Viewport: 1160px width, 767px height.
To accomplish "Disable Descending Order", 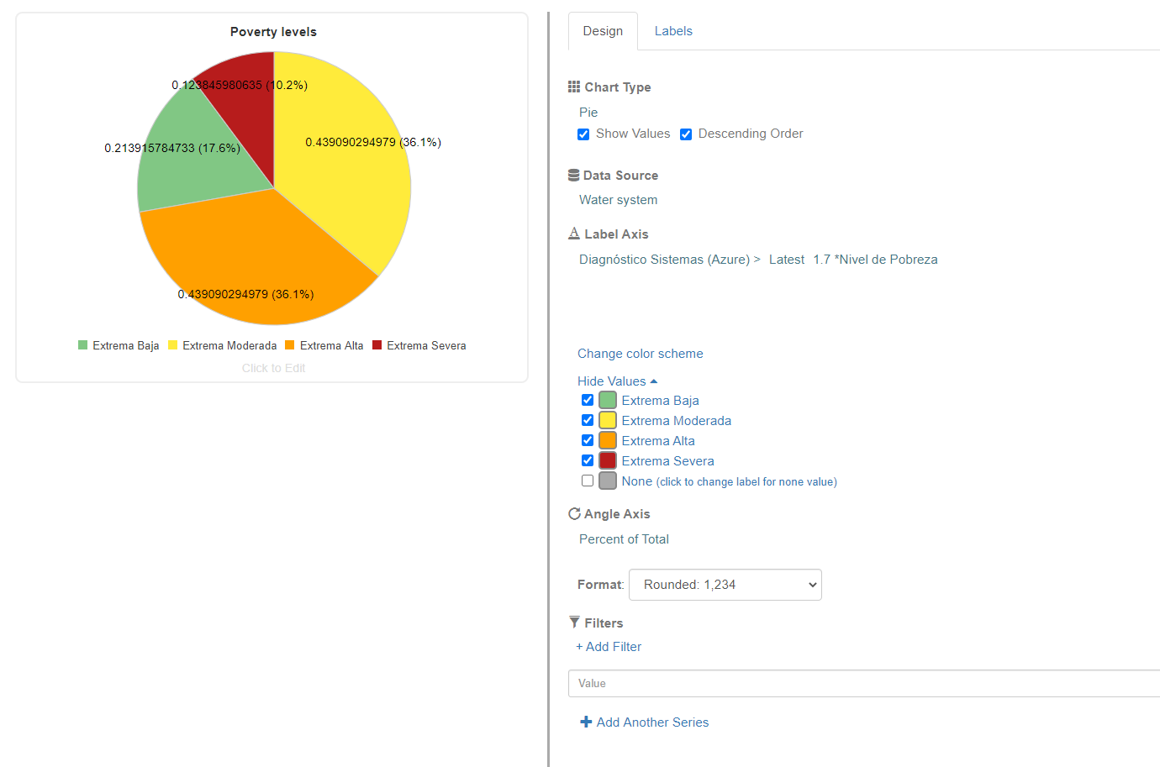I will click(x=686, y=134).
